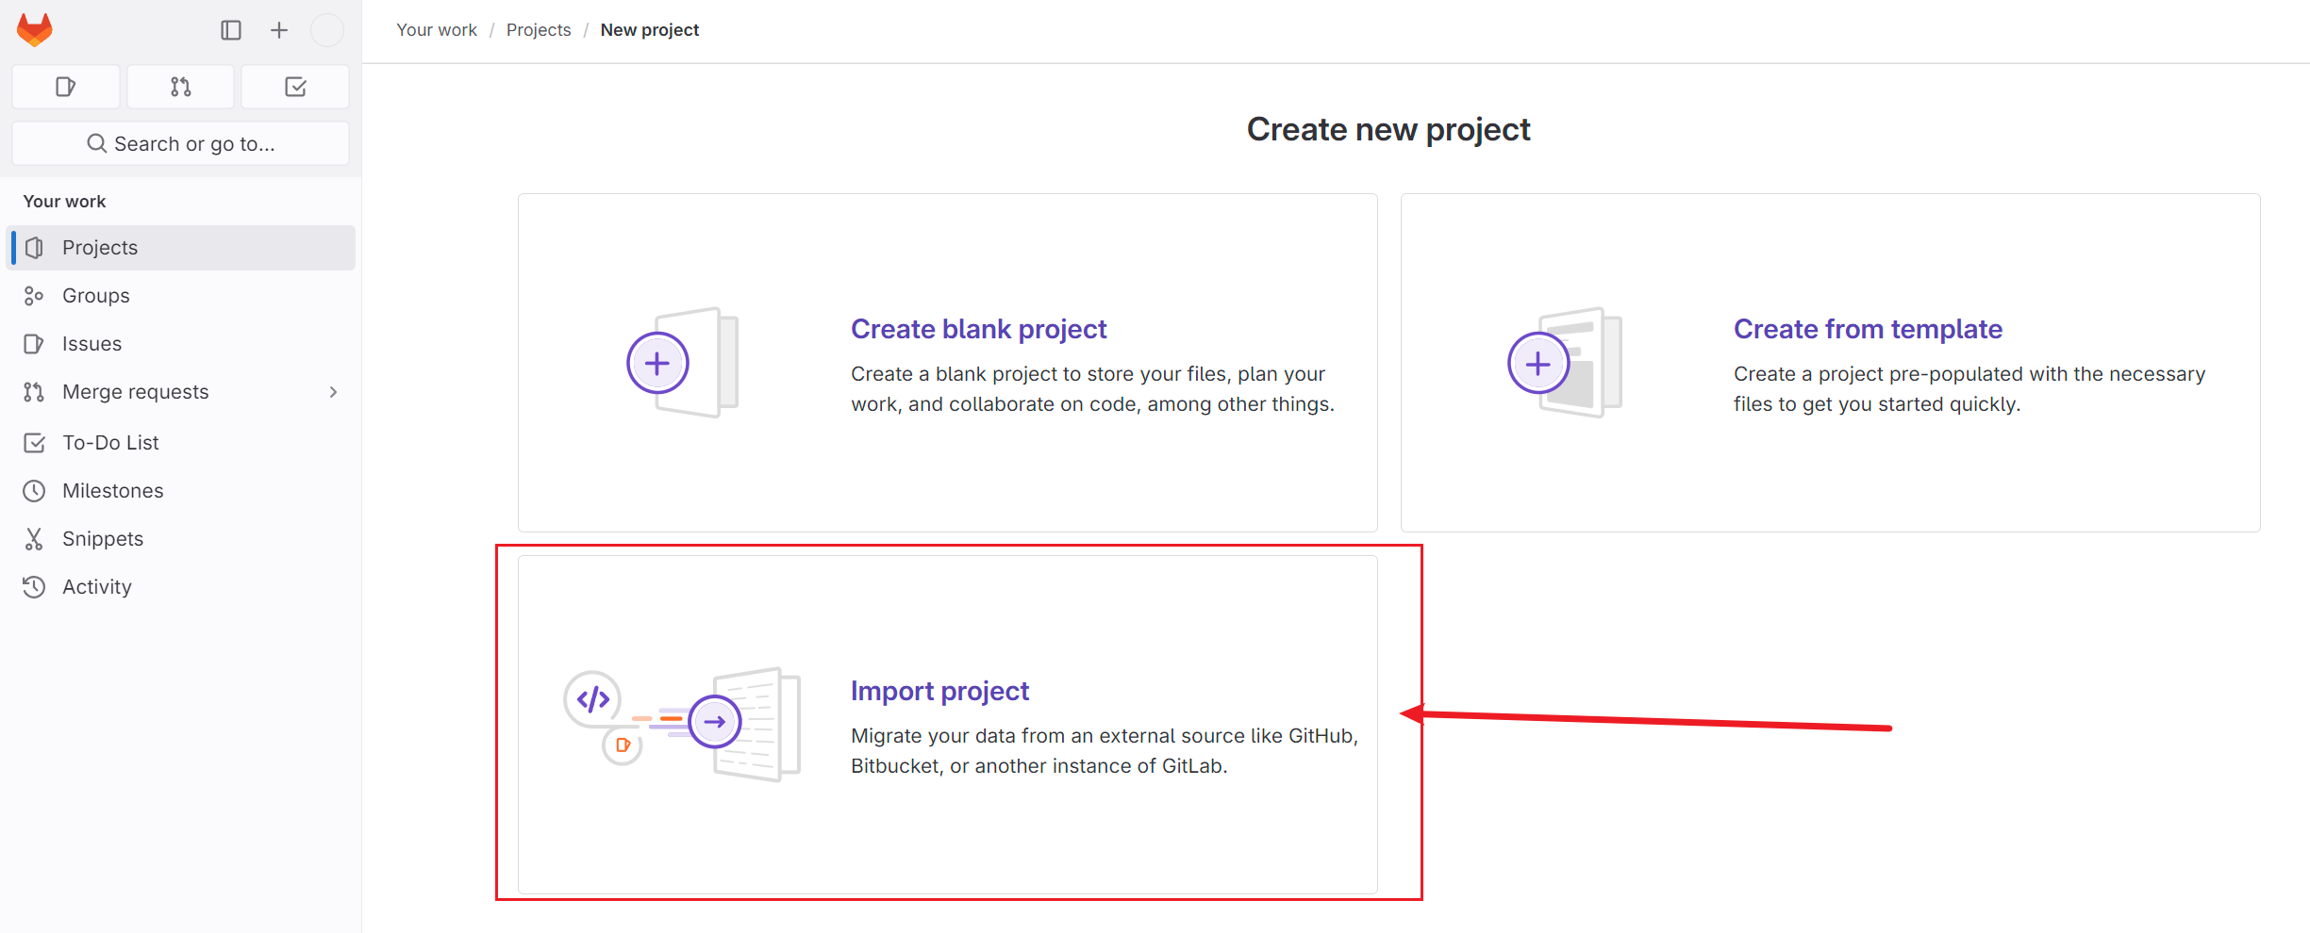
Task: Click the Milestones clock icon
Action: tap(34, 491)
